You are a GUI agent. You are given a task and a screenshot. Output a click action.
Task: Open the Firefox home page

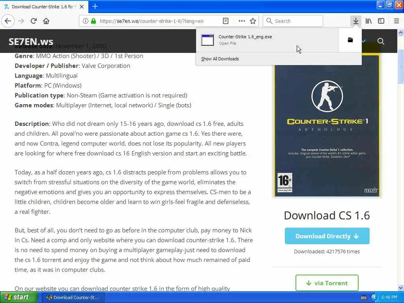coord(46,21)
